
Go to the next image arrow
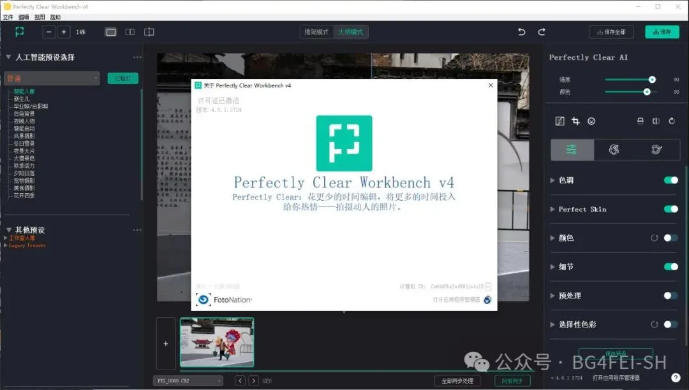[253, 380]
